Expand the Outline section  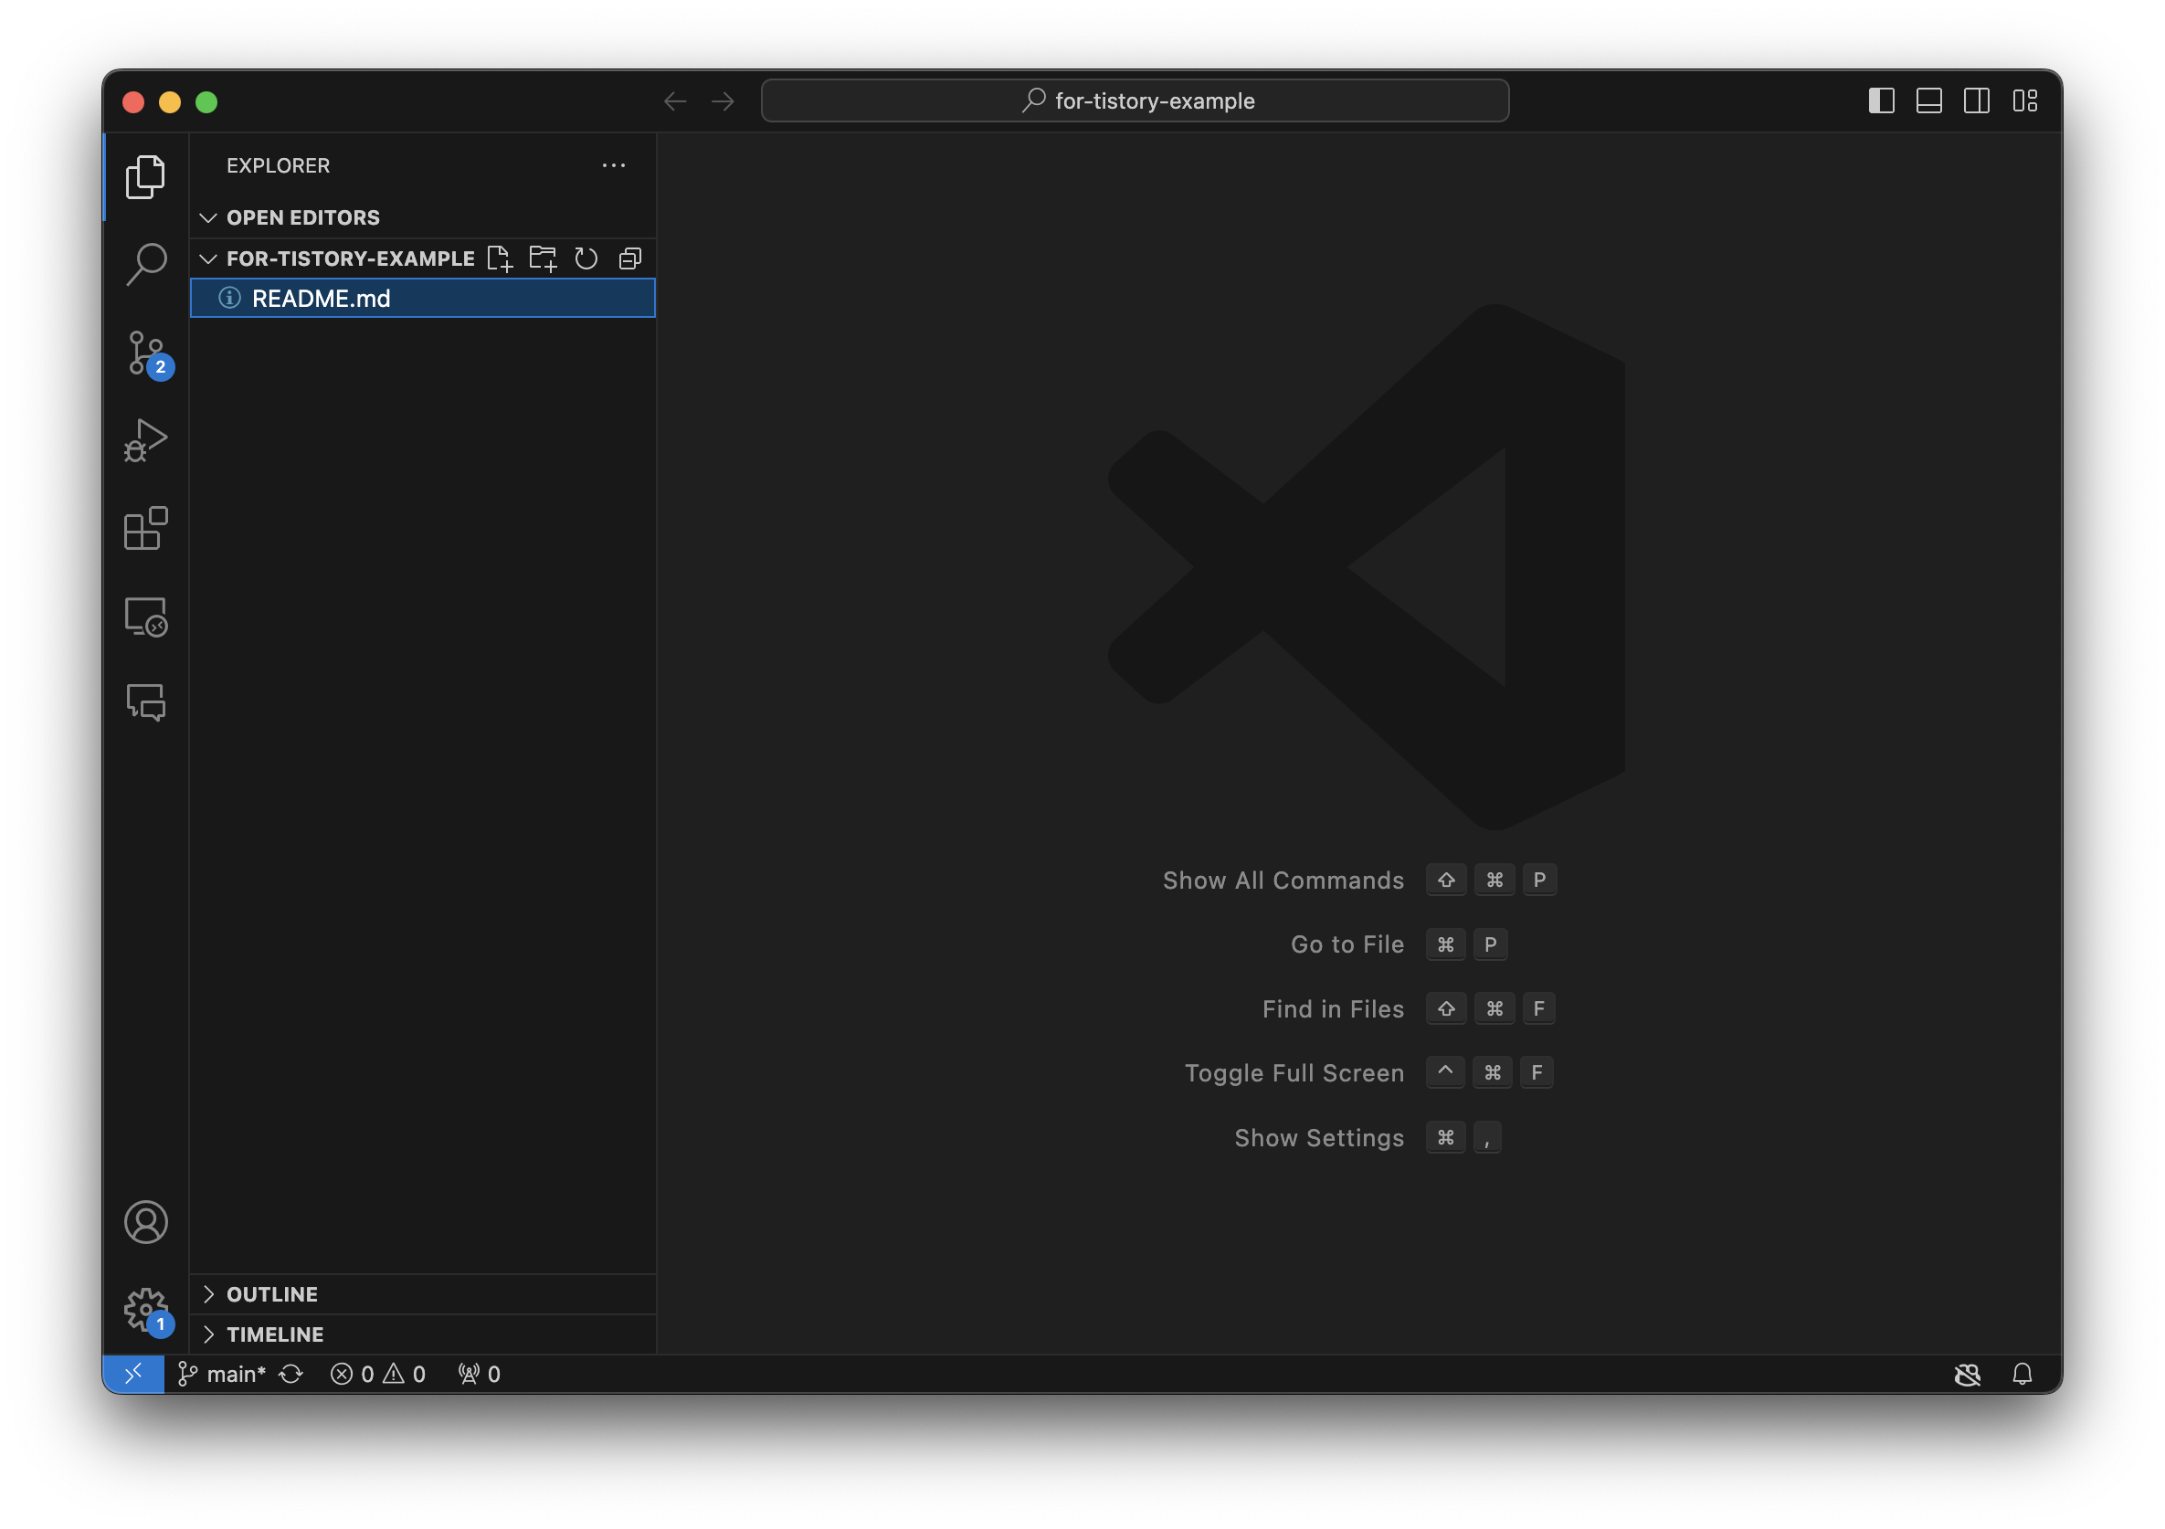(271, 1294)
